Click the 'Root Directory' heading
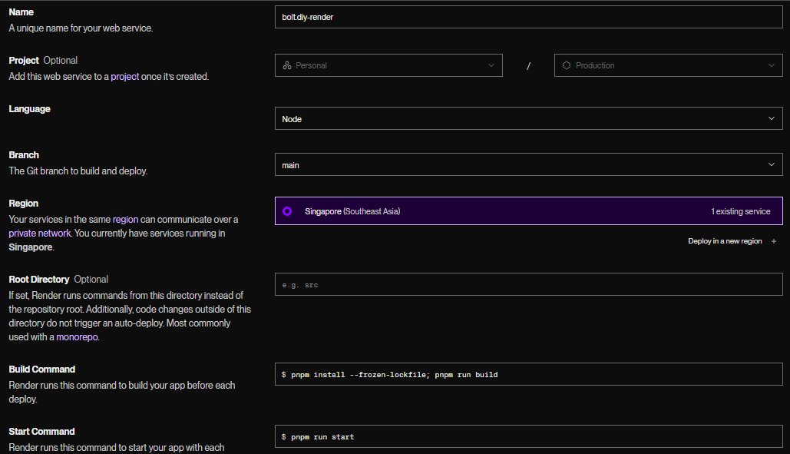790x454 pixels. point(39,279)
